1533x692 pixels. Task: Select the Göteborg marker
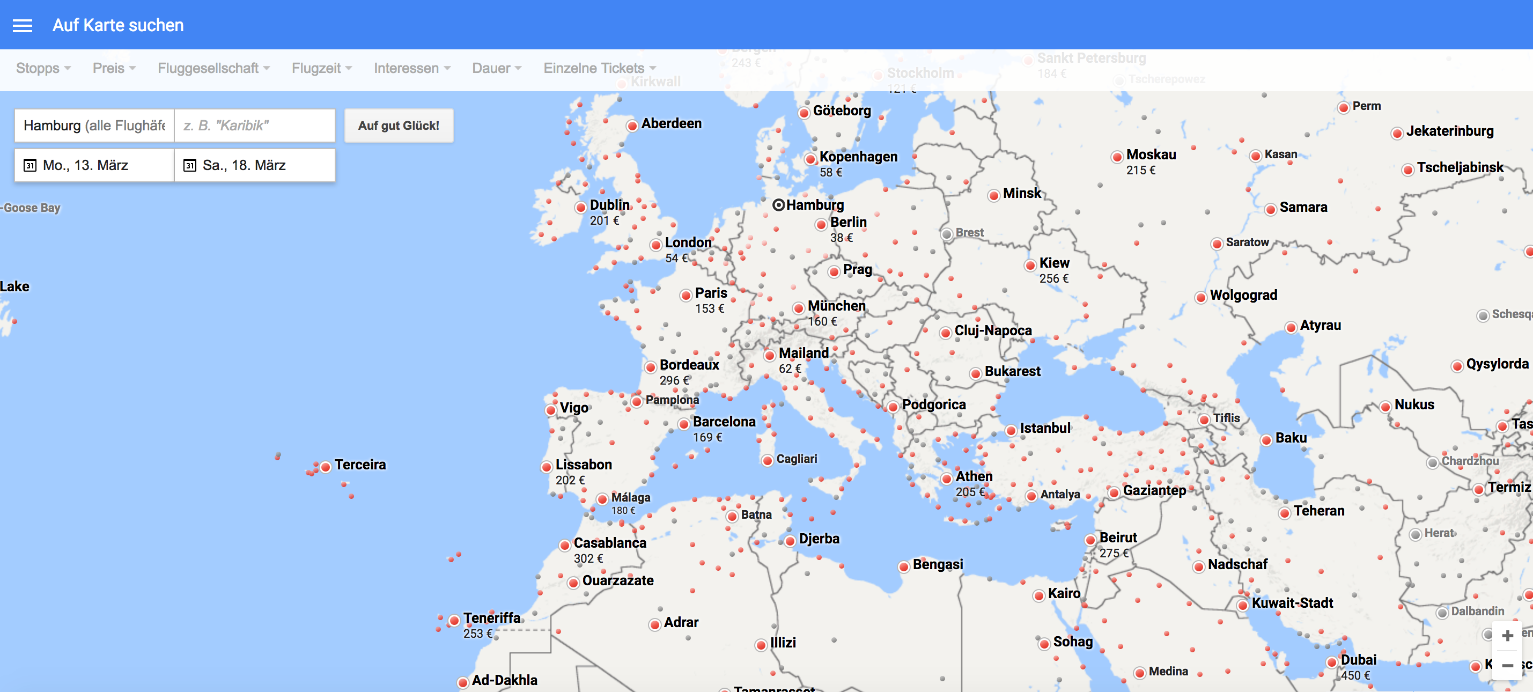point(805,113)
